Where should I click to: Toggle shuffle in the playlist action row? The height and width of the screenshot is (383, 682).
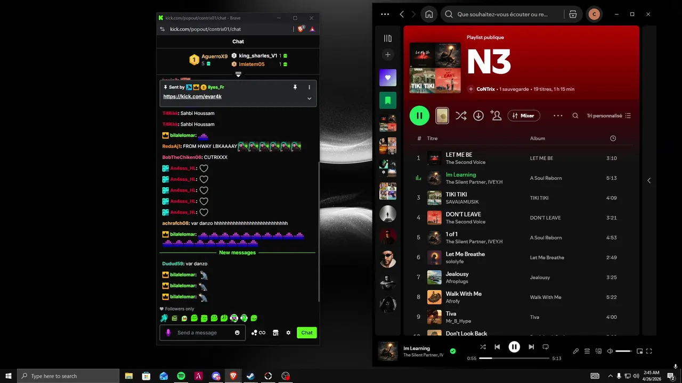(461, 115)
